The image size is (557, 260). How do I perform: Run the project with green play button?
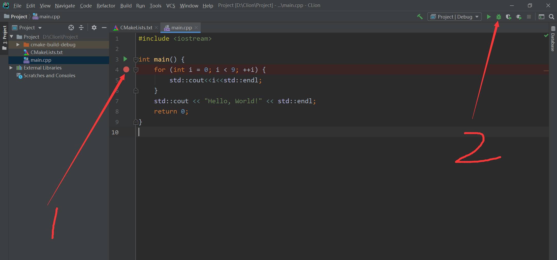point(489,17)
